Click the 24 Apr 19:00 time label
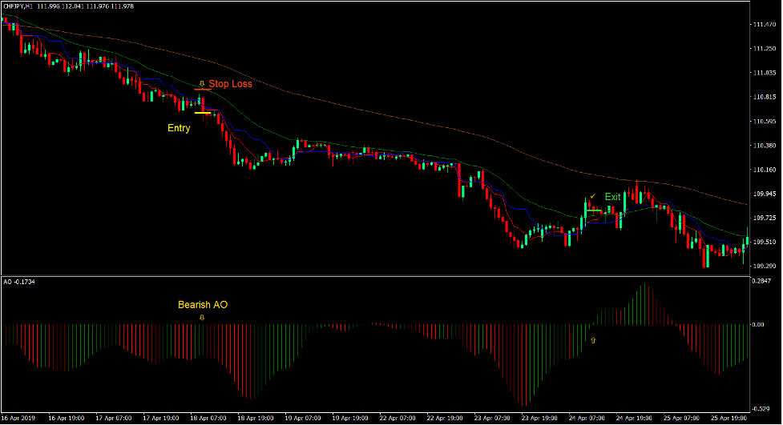783x425 pixels. 634,418
